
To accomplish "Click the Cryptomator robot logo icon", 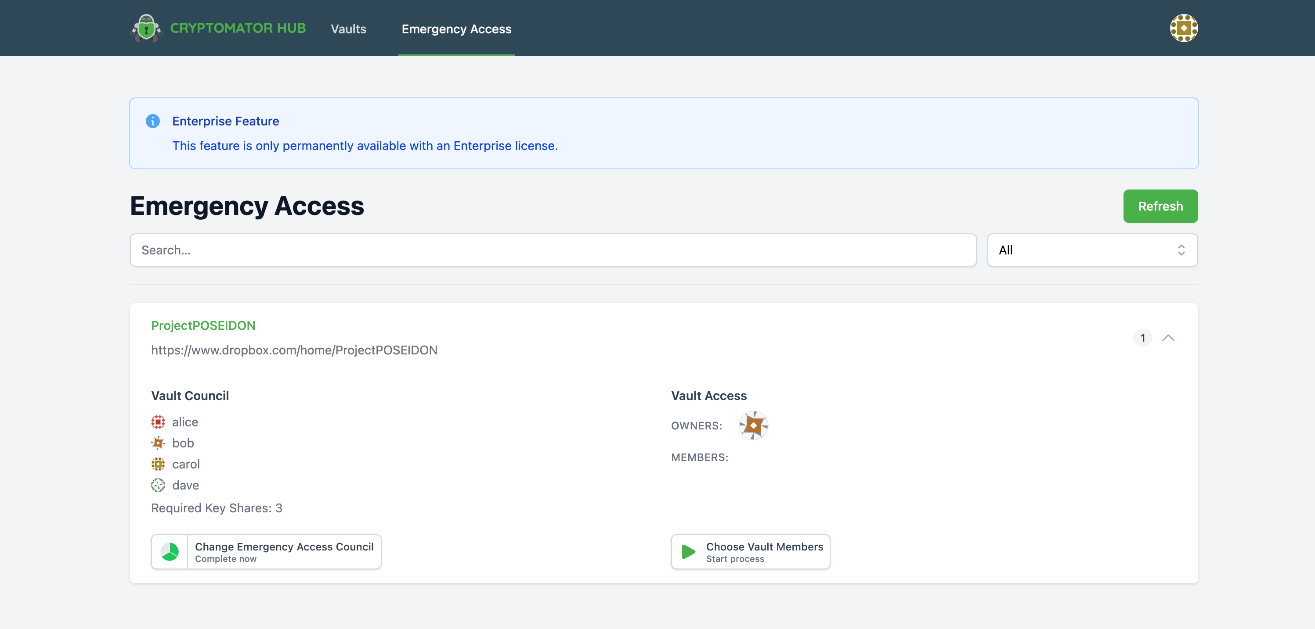I will coord(146,28).
